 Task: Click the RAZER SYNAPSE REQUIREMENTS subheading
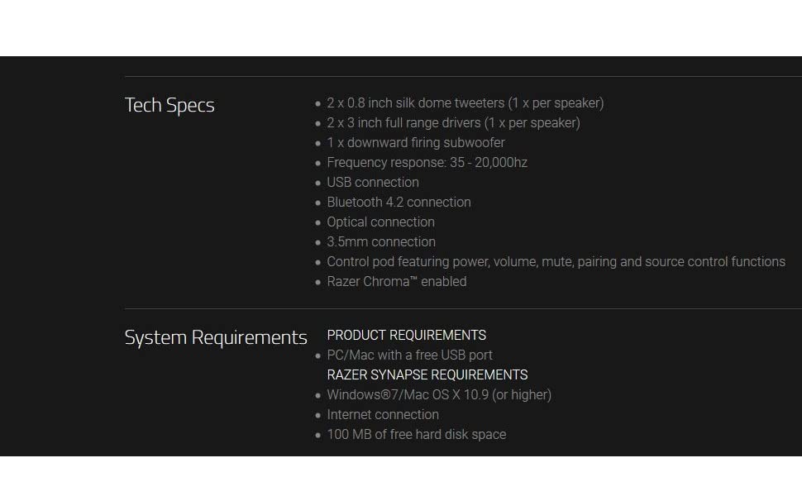427,375
